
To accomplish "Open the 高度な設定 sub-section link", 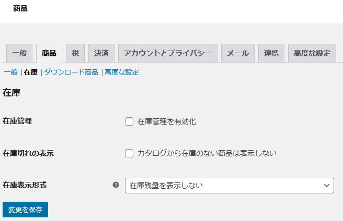I will coord(122,72).
